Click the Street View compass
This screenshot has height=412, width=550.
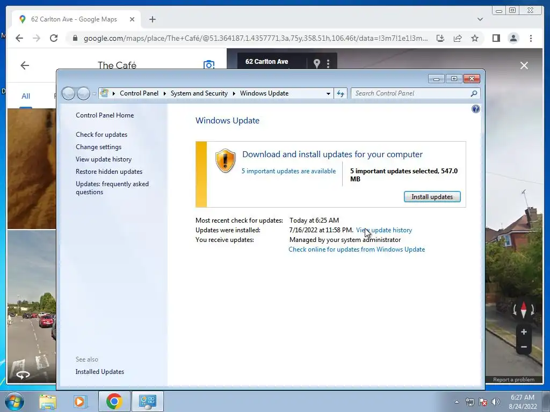(x=524, y=310)
